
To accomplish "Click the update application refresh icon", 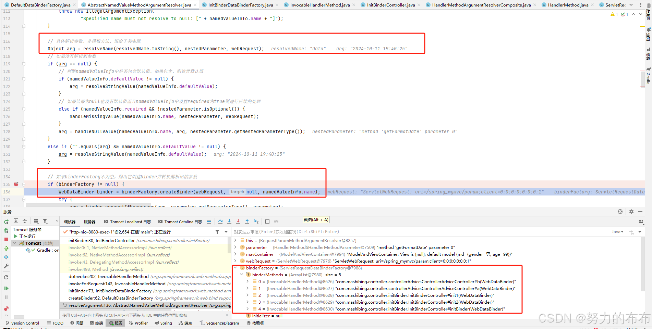I will click(x=6, y=277).
